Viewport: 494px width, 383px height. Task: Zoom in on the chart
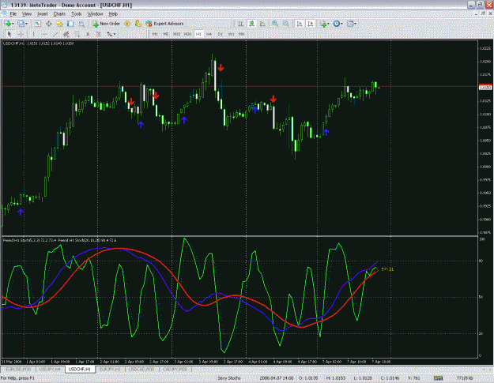coord(275,24)
